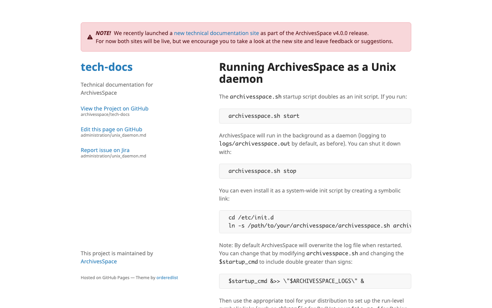The image size is (492, 308).
Task: Select Edit this page on GitHub
Action: (x=111, y=129)
